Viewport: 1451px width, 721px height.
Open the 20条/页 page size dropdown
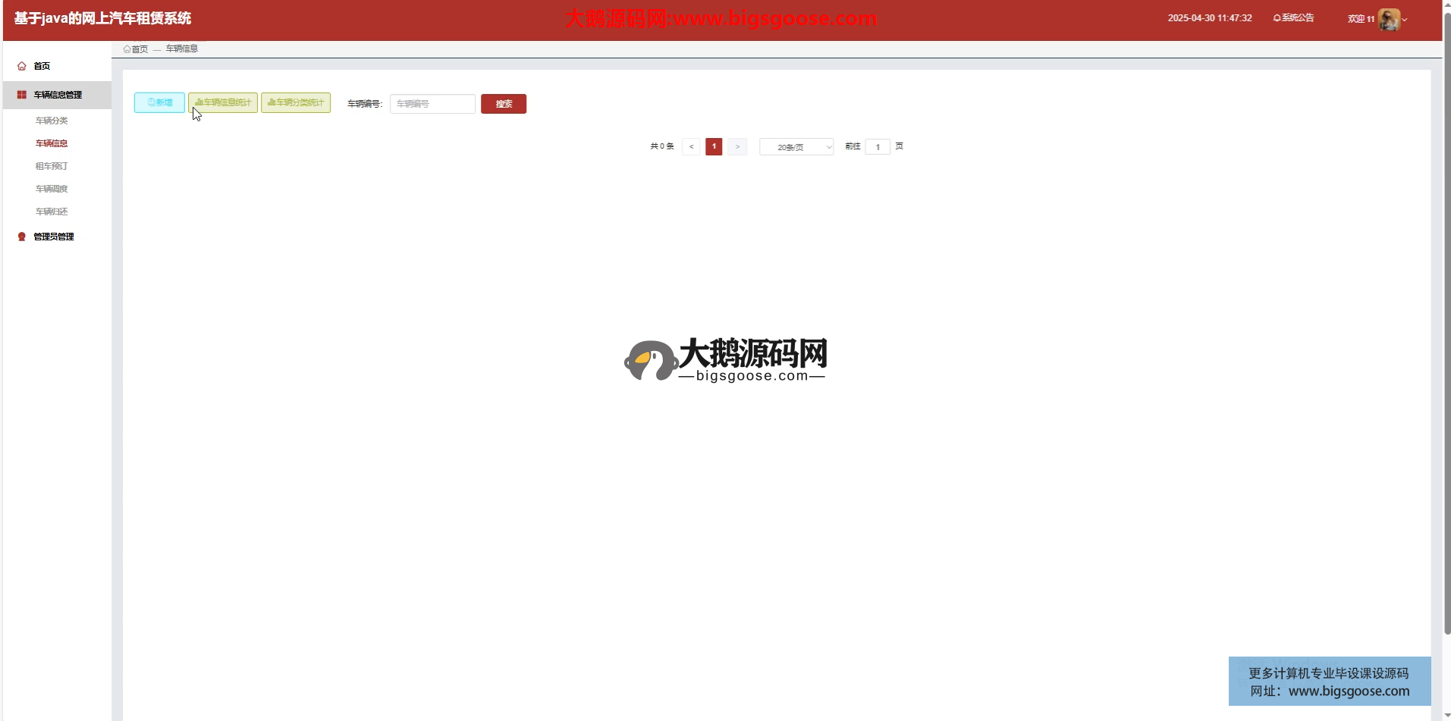[x=796, y=147]
